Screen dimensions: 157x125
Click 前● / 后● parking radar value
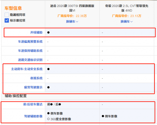click(x=54, y=104)
